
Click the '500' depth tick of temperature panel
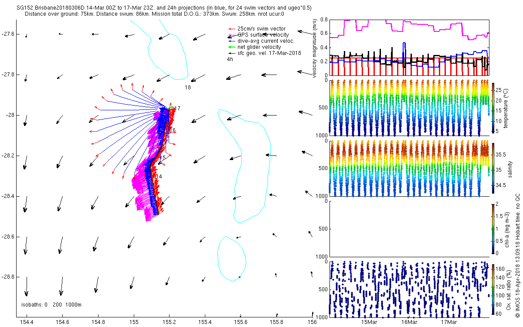pos(323,108)
